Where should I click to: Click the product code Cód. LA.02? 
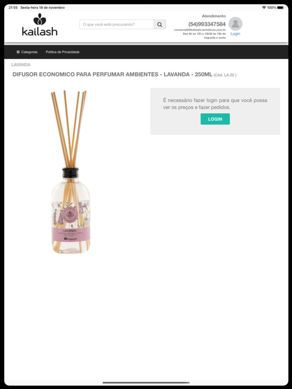click(225, 75)
